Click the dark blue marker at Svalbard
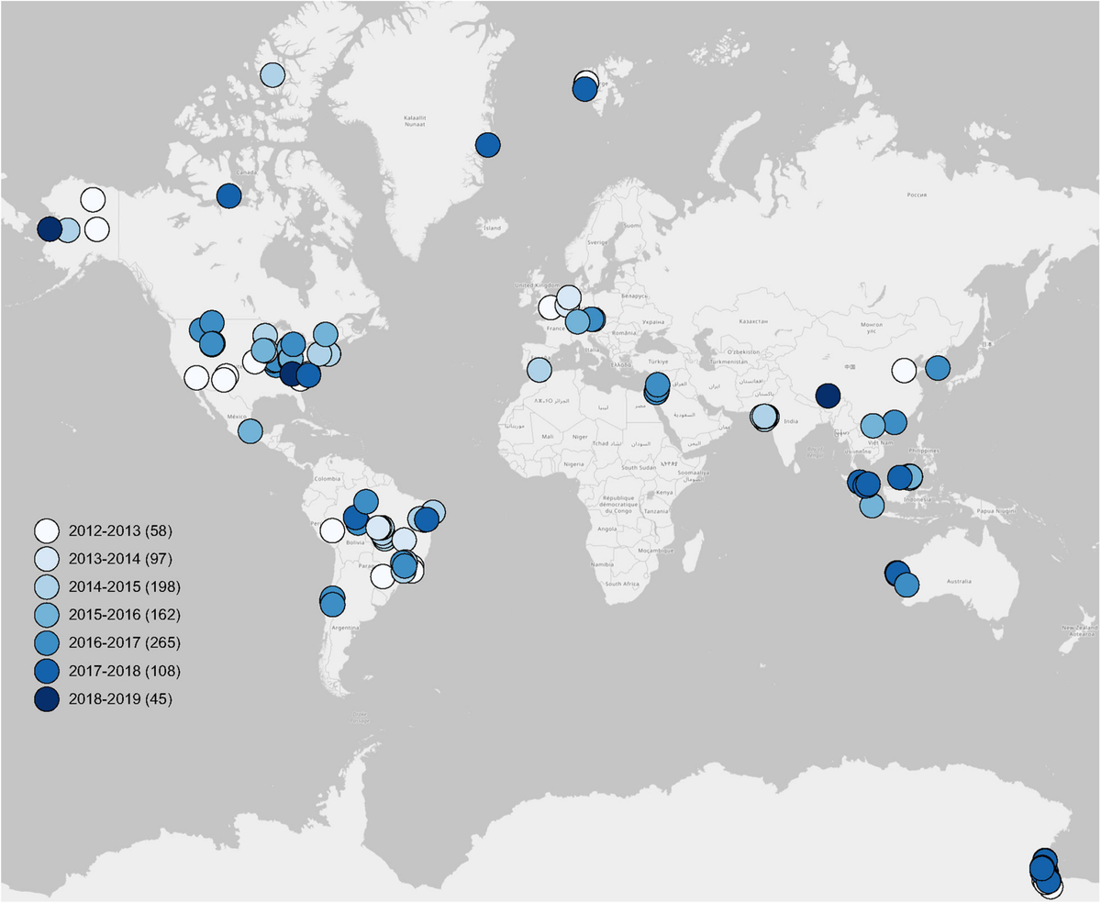1101x903 pixels. click(x=584, y=90)
